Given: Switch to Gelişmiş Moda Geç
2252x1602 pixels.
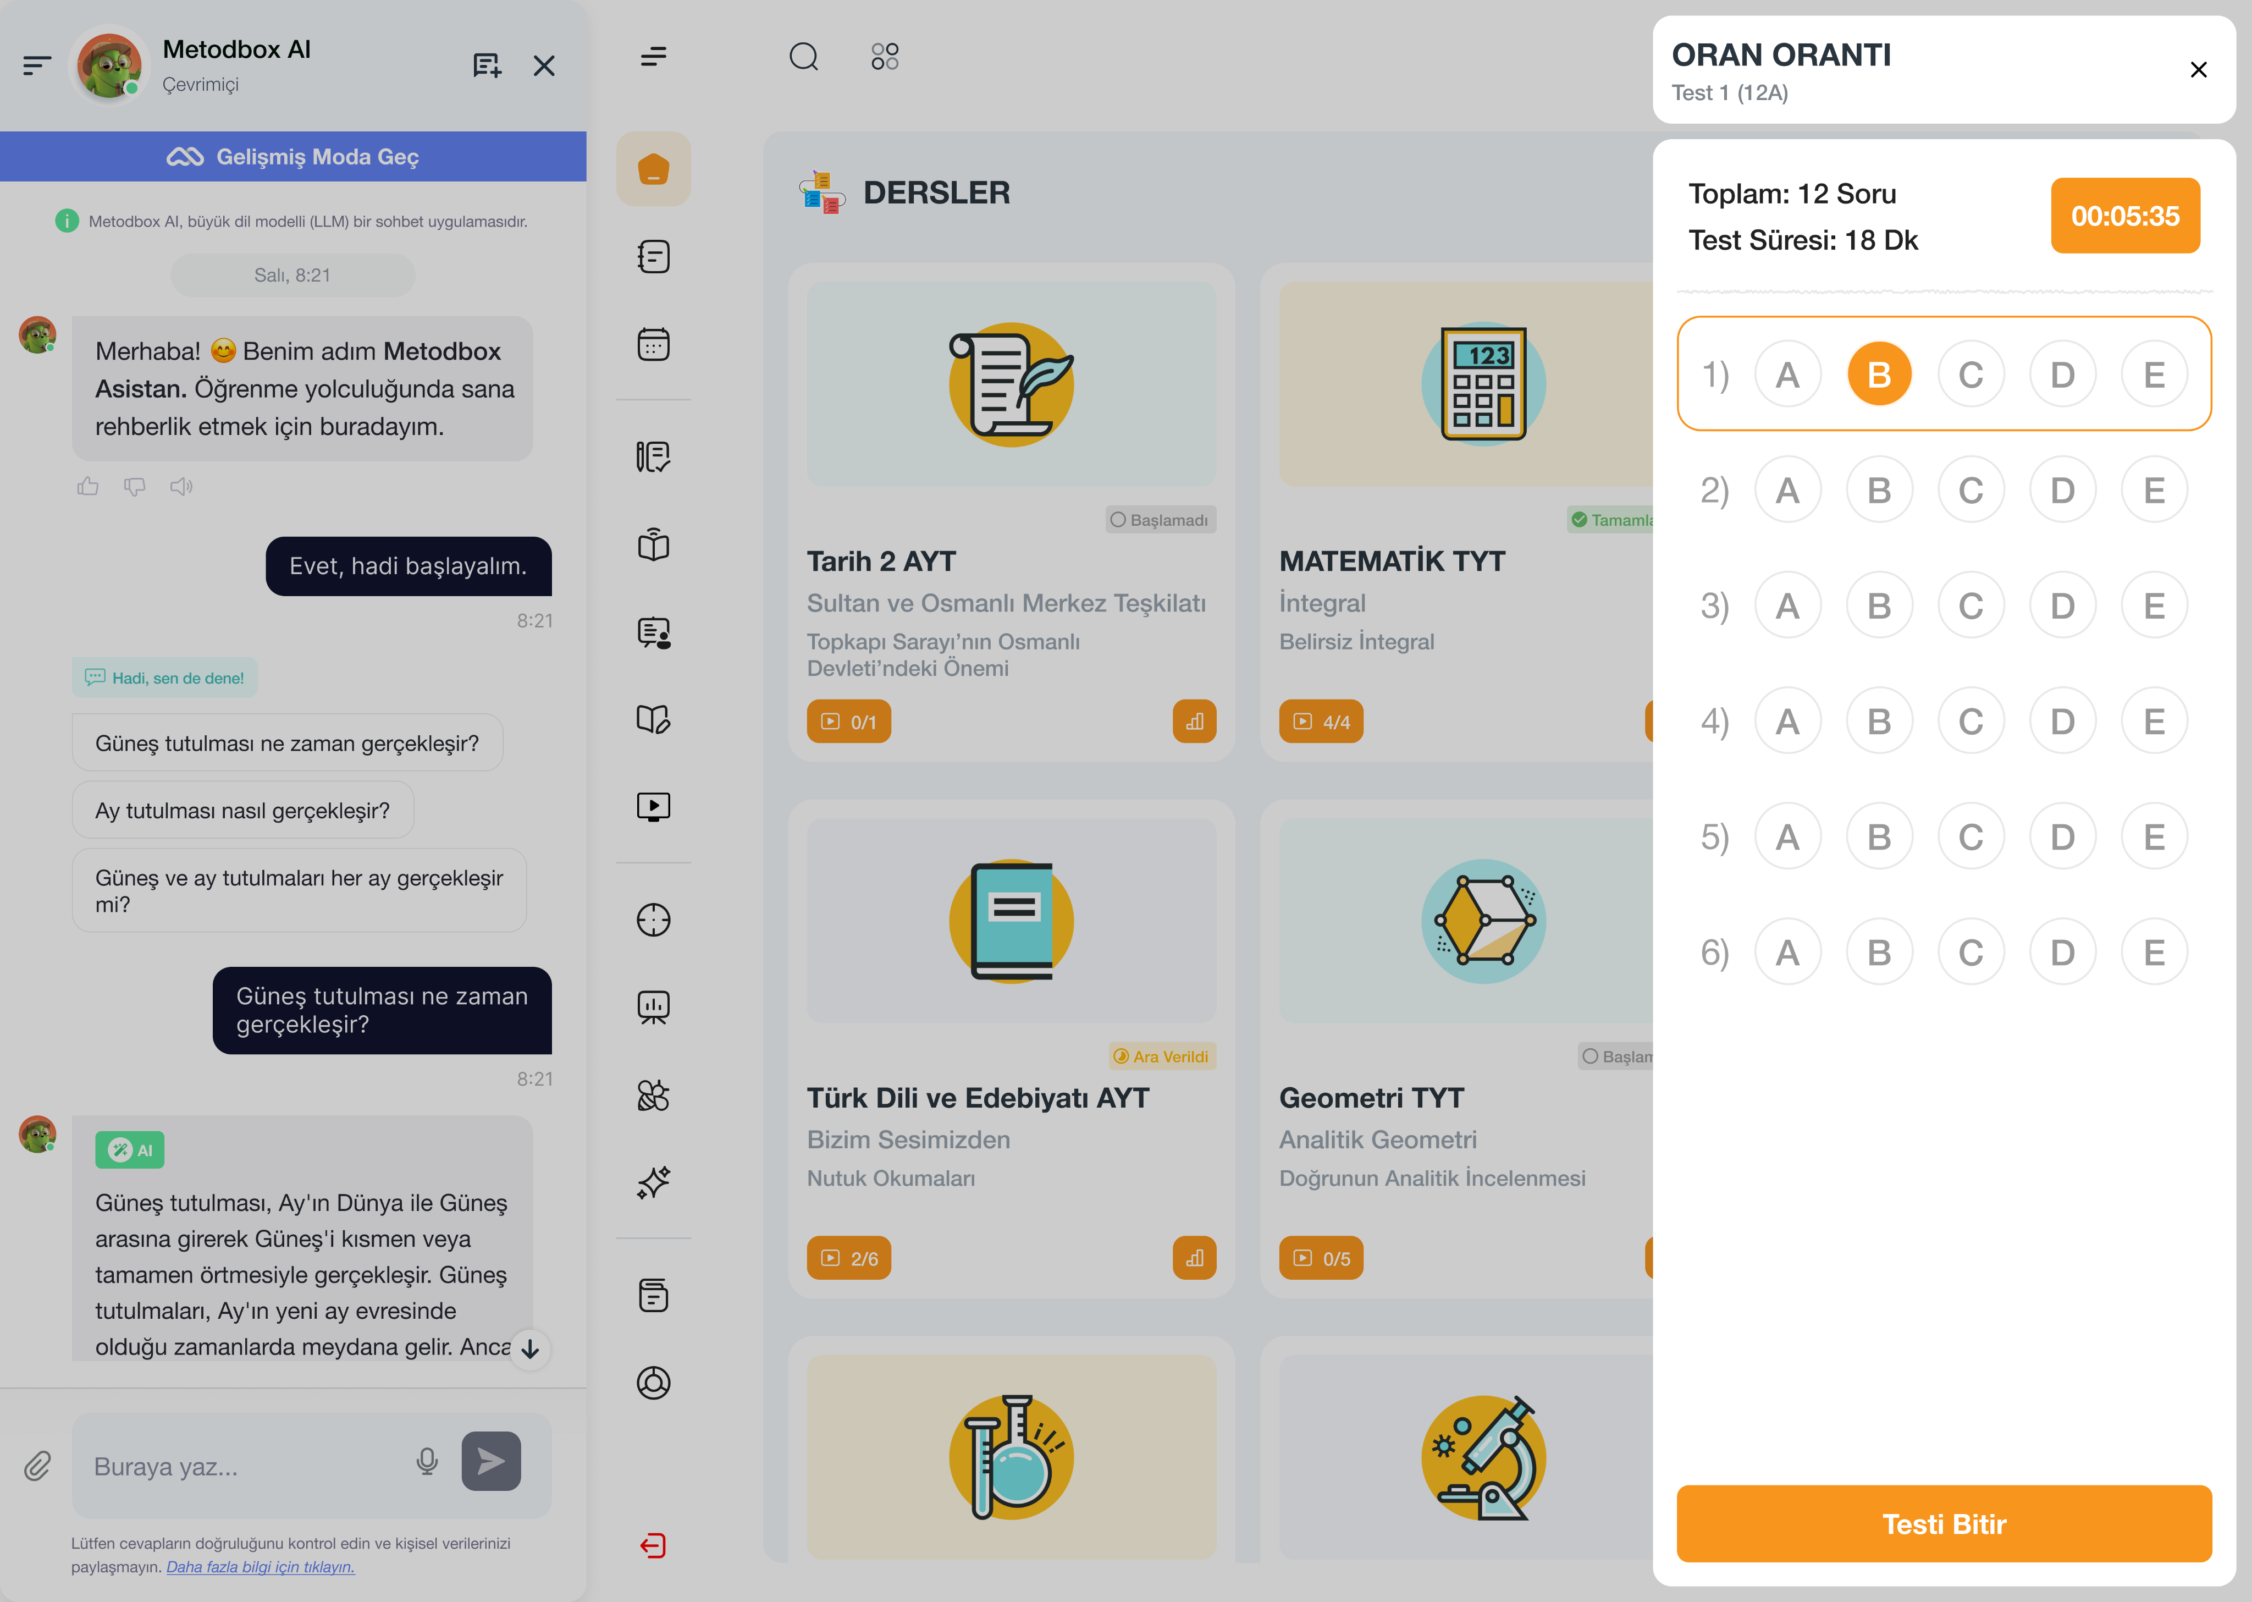Looking at the screenshot, I should tap(293, 157).
